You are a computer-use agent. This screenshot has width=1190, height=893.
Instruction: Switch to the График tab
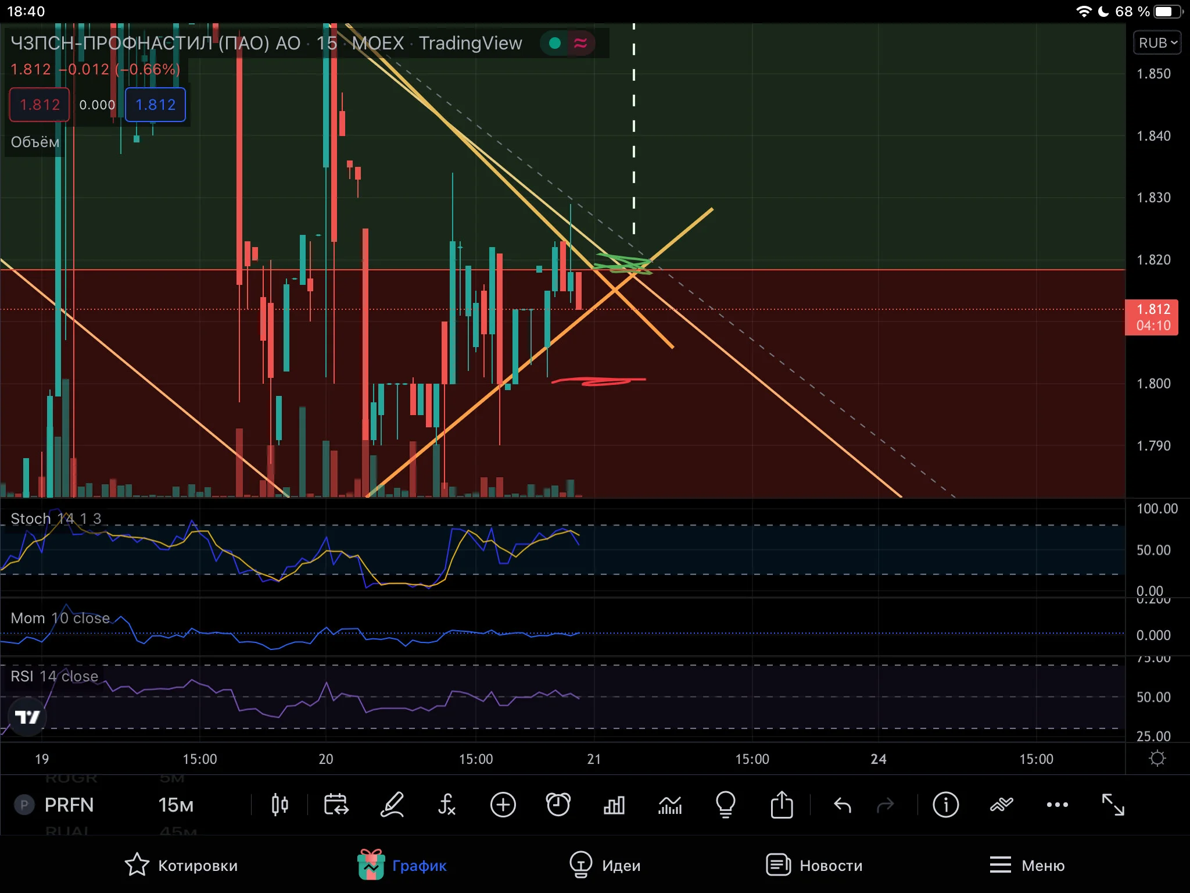[402, 866]
